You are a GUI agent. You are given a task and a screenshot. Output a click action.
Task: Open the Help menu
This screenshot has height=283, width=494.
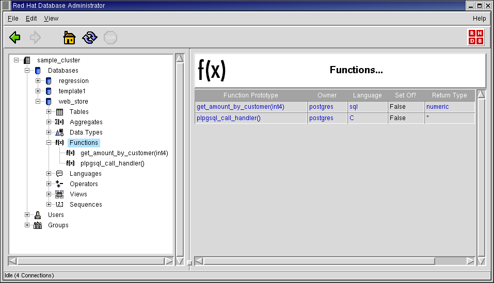click(479, 19)
